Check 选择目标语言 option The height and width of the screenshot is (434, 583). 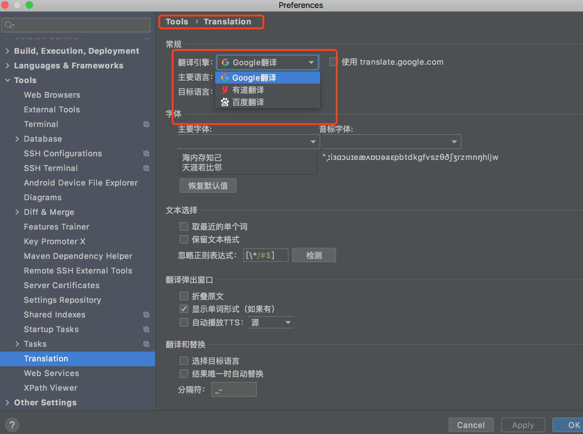coord(184,361)
